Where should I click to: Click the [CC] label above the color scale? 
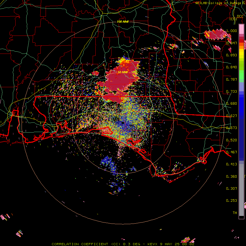(233, 19)
